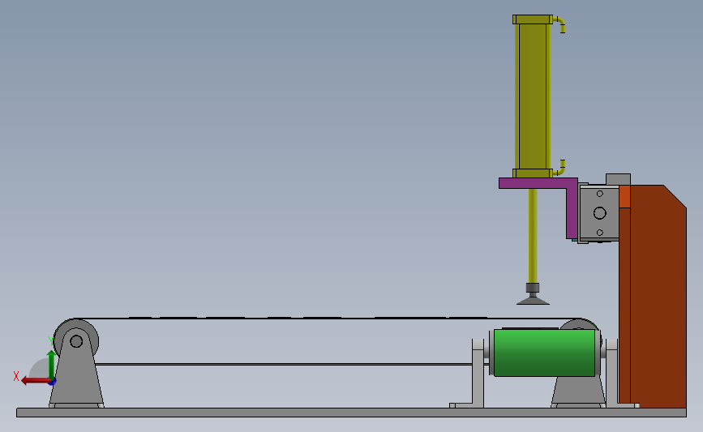Select the green motor housing

[x=544, y=353]
